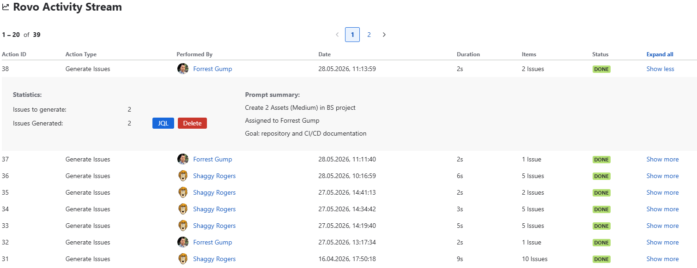The width and height of the screenshot is (697, 268).
Task: Click 'Create 2 Assets (Medium) in BS project' text
Action: [300, 107]
